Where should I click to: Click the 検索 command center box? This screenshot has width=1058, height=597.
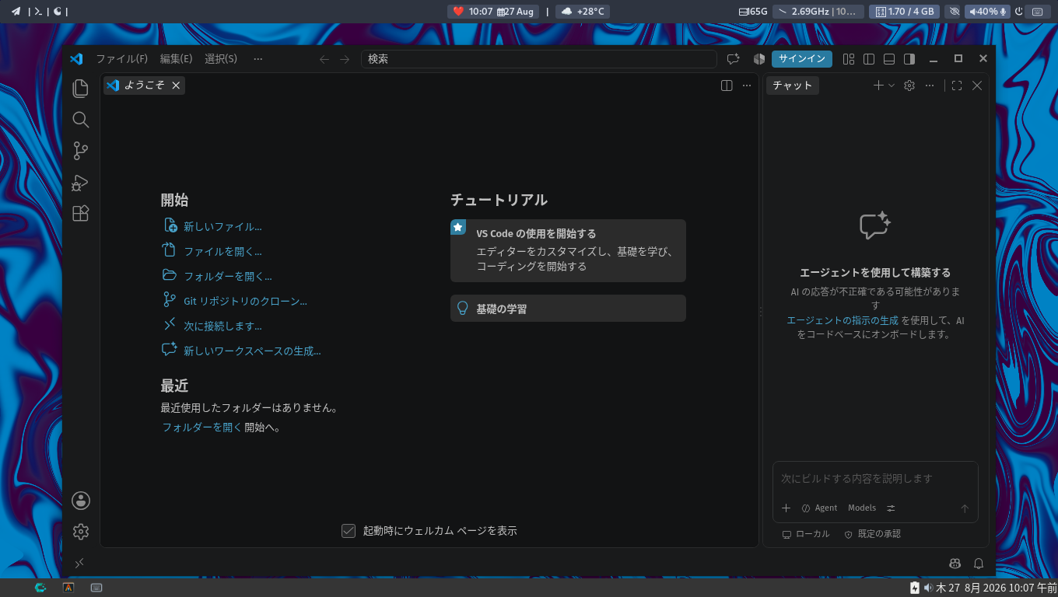[538, 59]
